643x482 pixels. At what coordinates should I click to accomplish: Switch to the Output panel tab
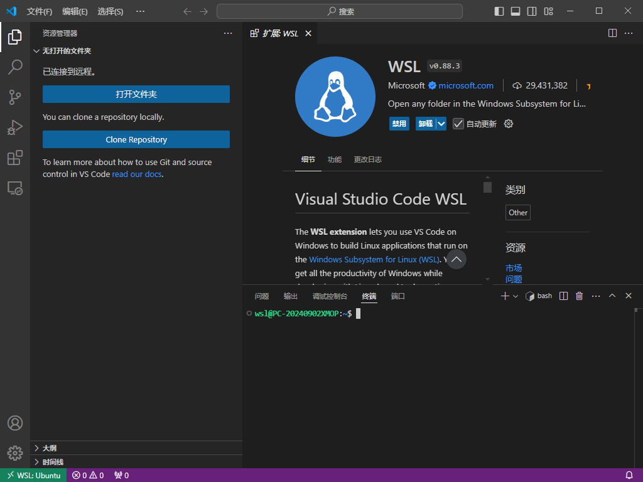click(x=290, y=296)
